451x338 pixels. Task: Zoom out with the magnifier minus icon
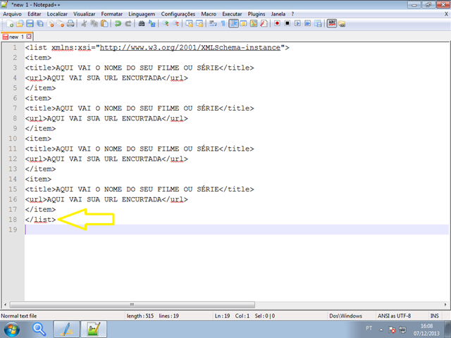pos(175,23)
